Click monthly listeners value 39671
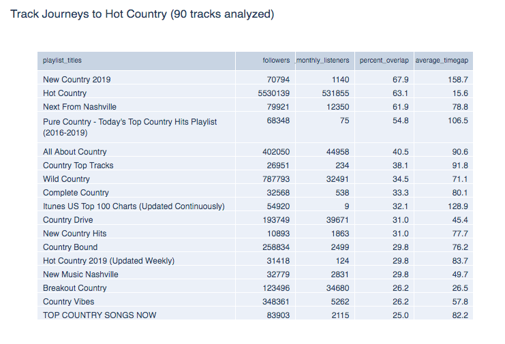 (338, 219)
